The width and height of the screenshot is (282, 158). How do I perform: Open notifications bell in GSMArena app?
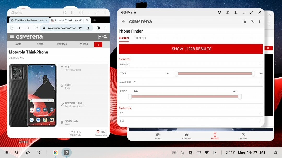click(245, 22)
